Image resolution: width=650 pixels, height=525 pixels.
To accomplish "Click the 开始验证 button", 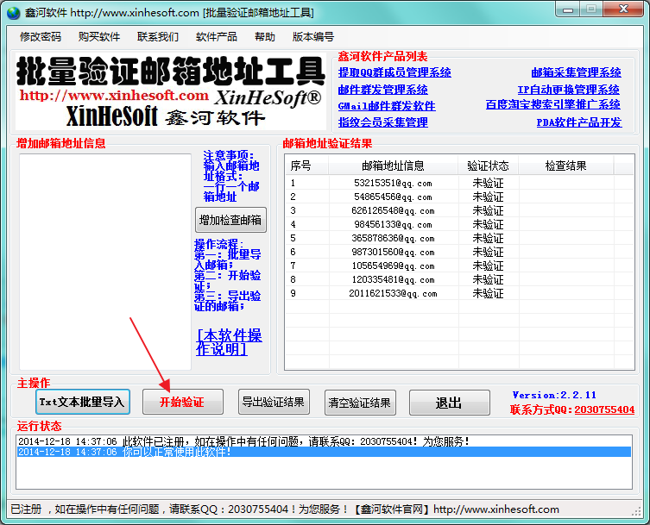I will (x=182, y=402).
